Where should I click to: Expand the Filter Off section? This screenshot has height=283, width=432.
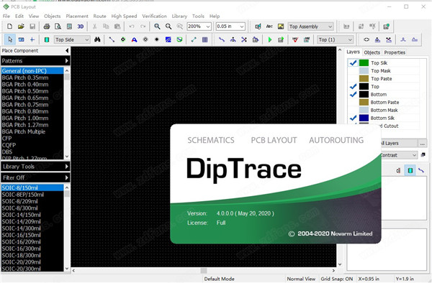tap(35, 177)
